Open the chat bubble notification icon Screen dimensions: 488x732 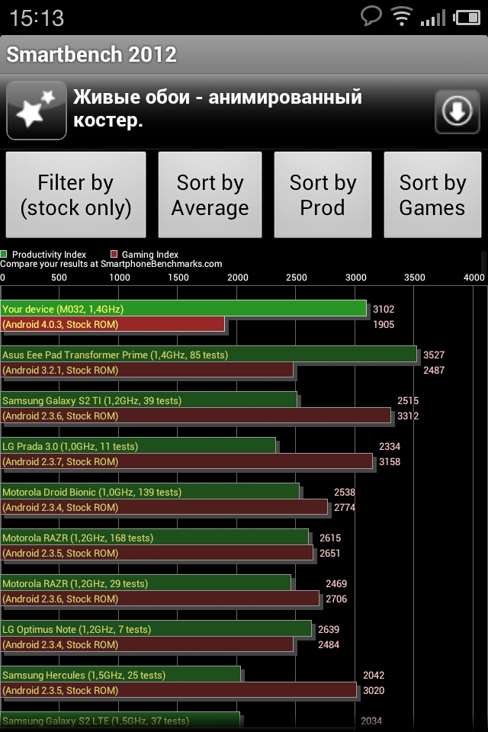(371, 16)
